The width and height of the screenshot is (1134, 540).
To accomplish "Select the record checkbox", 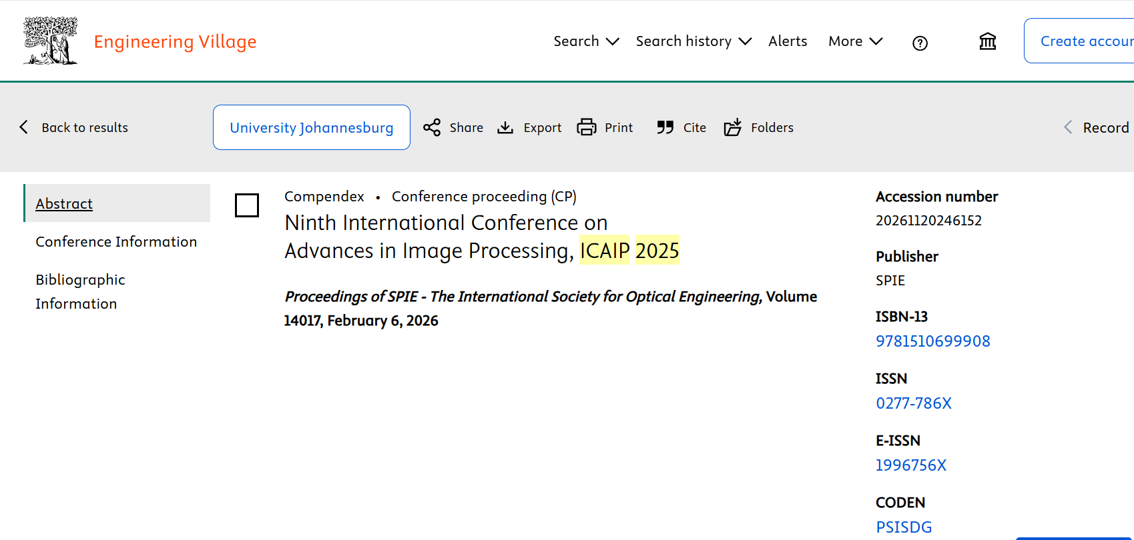I will tap(247, 205).
